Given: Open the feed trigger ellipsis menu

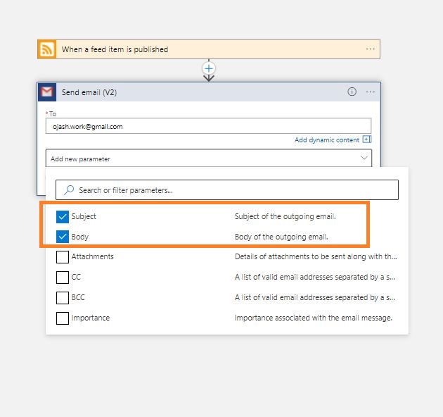Looking at the screenshot, I should tap(370, 49).
